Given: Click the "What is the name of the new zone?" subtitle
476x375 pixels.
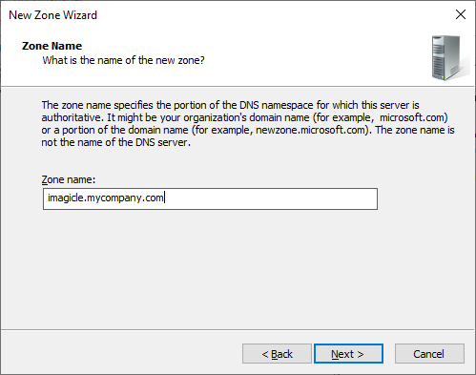Looking at the screenshot, I should pos(123,60).
